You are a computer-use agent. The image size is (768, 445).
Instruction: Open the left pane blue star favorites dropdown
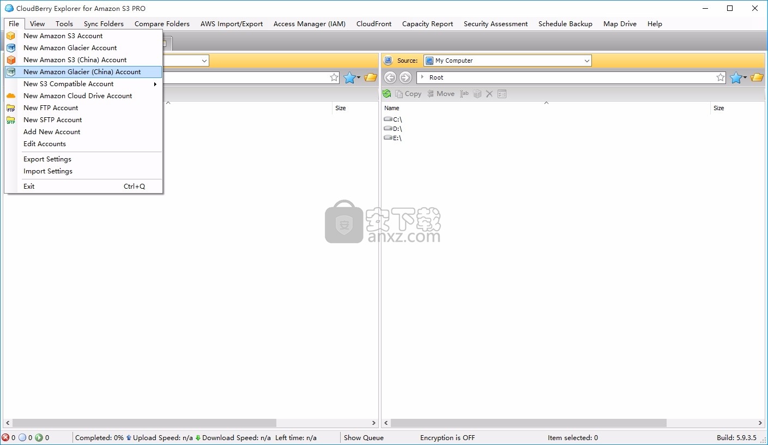pyautogui.click(x=352, y=78)
